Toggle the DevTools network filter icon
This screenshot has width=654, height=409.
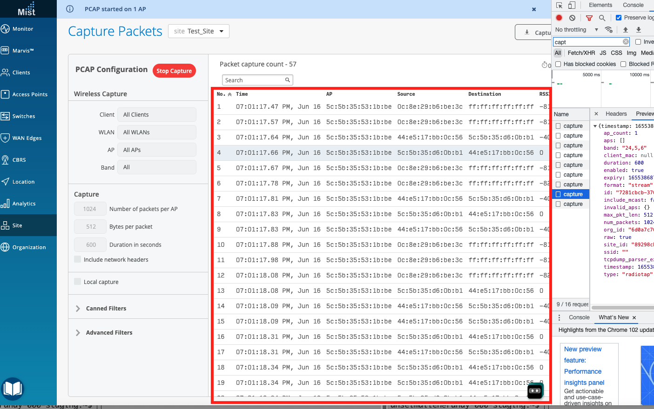[589, 18]
